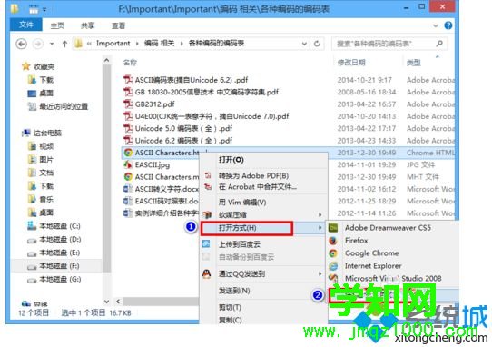Sort files by 类型 column header

414,63
